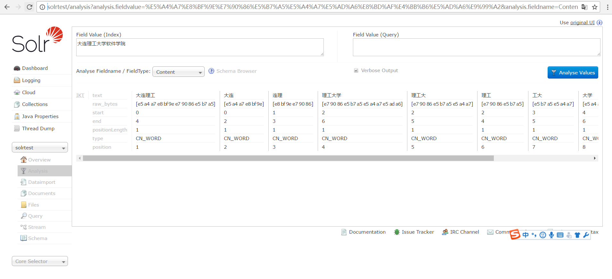The height and width of the screenshot is (279, 612).
Task: Click the Cloud icon
Action: pos(17,92)
